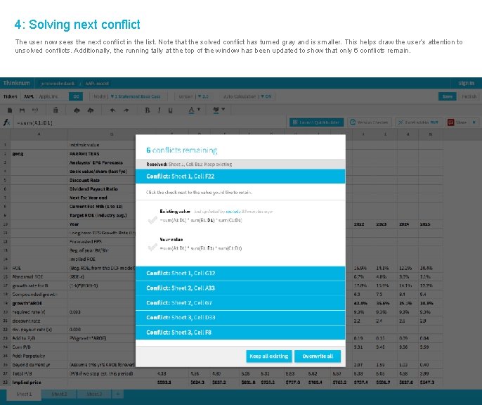Click the trash delete icon

56,110
